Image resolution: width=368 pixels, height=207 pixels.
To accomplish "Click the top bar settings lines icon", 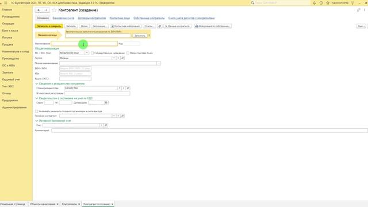I will 352,3.
